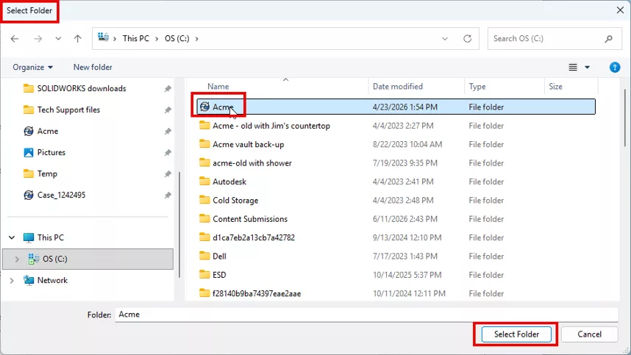Select Acme vault back-up folder
The image size is (631, 355).
tap(249, 144)
